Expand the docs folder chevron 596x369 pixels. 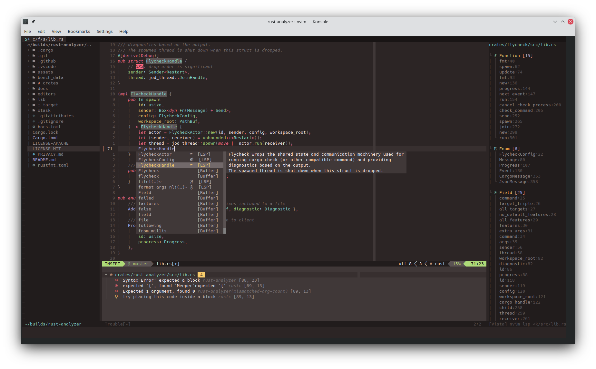tap(29, 89)
